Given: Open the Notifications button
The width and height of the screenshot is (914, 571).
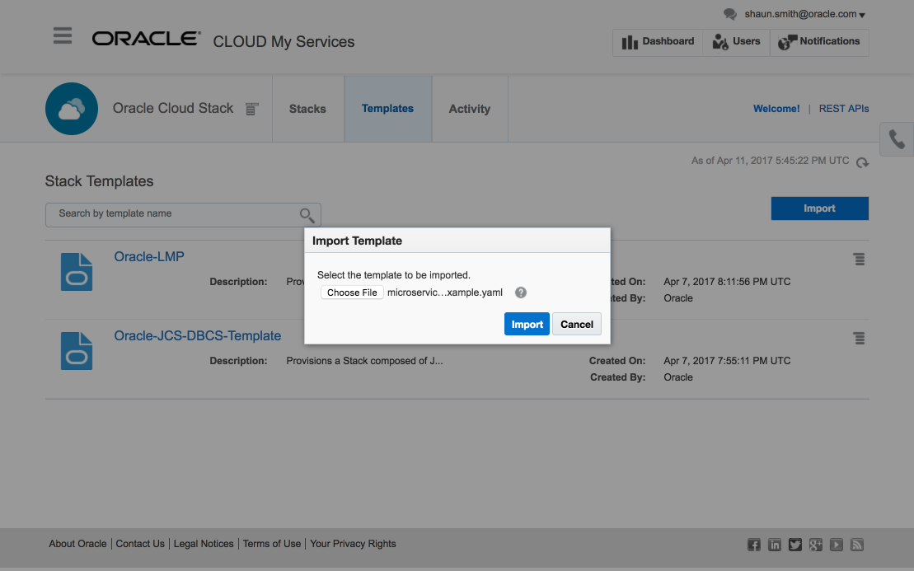Looking at the screenshot, I should (x=819, y=43).
